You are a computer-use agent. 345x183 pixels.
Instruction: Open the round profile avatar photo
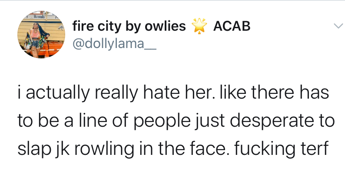point(41,35)
